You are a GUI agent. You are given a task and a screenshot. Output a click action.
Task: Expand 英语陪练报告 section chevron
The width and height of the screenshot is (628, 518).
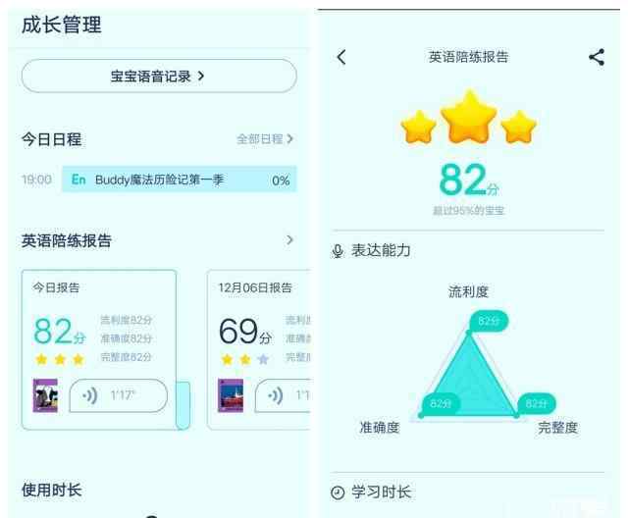point(290,240)
